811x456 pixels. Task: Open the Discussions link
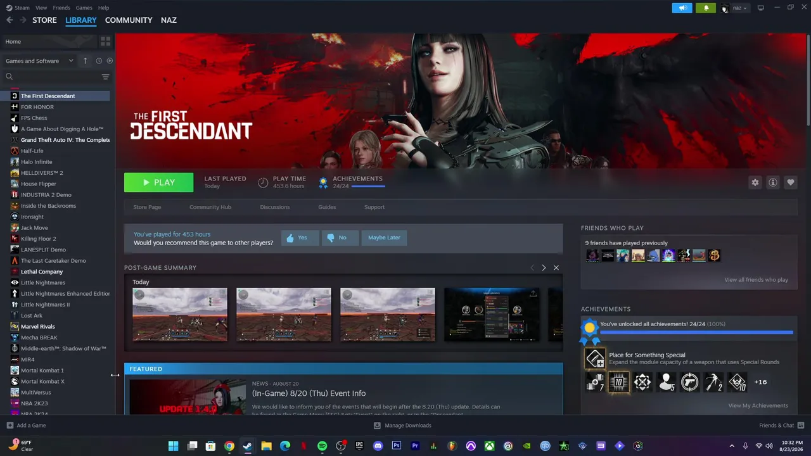pyautogui.click(x=275, y=207)
